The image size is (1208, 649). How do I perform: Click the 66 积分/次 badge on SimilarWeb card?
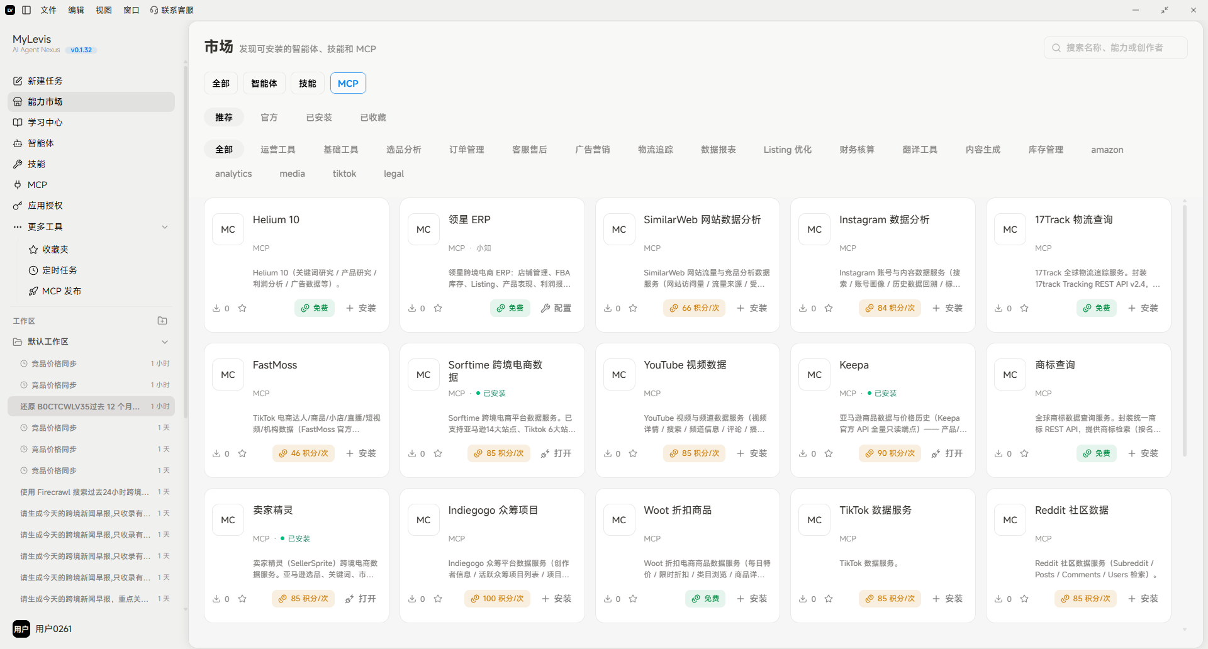pos(694,308)
